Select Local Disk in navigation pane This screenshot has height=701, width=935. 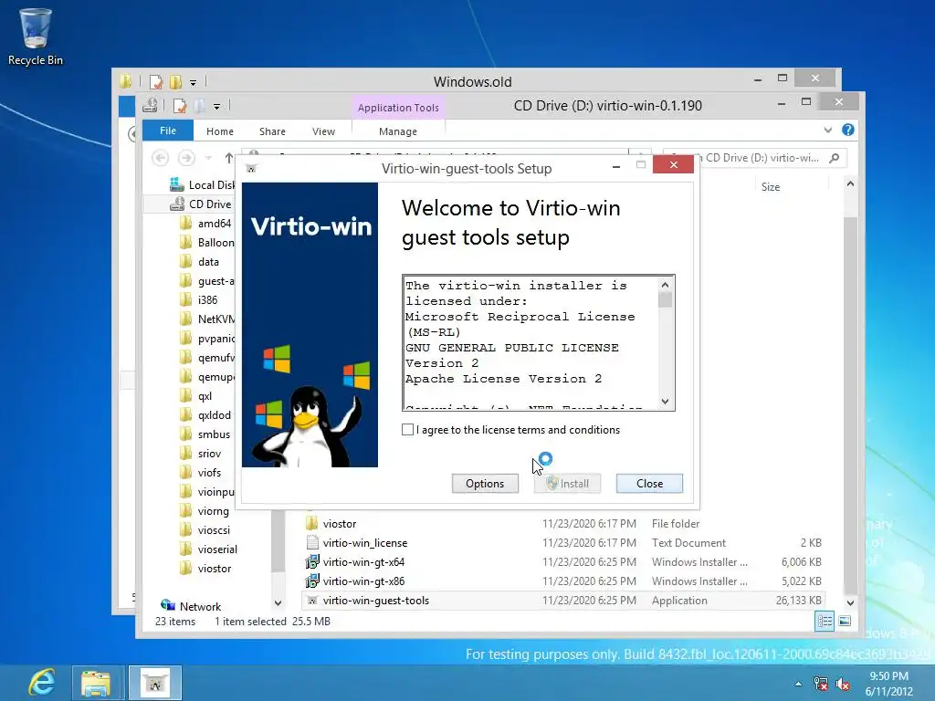tap(202, 184)
